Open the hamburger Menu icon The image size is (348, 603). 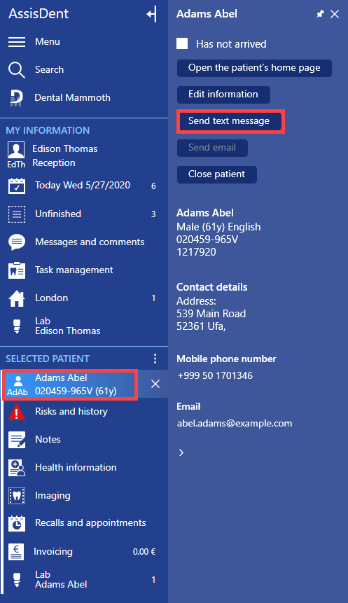click(17, 41)
